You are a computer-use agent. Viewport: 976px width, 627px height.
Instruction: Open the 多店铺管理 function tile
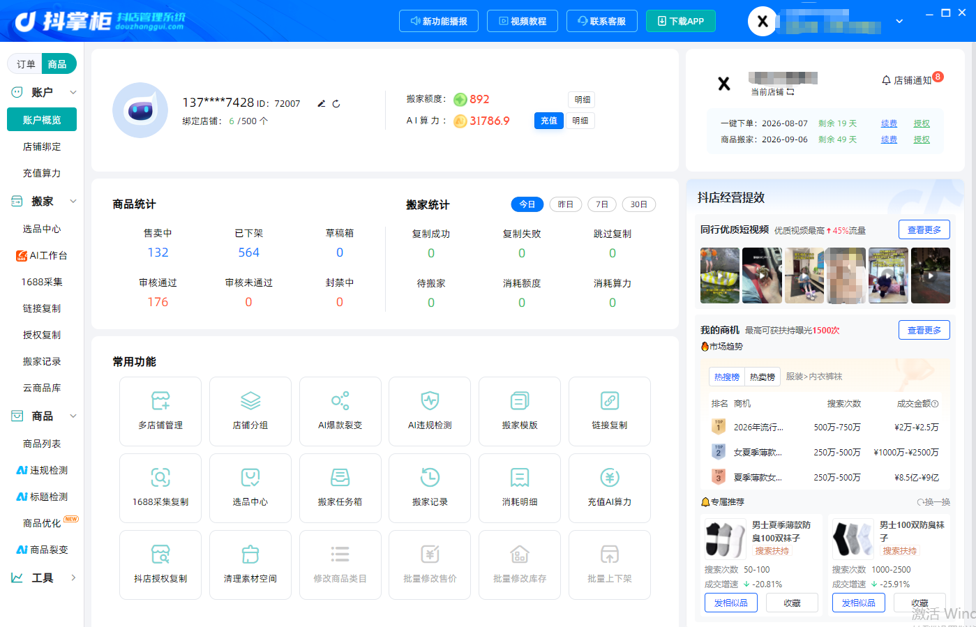160,411
